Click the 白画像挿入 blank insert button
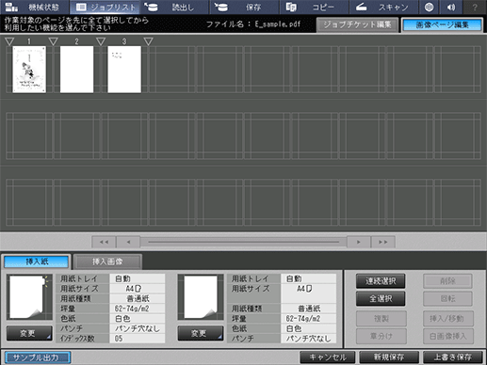The width and height of the screenshot is (487, 365). pyautogui.click(x=447, y=336)
